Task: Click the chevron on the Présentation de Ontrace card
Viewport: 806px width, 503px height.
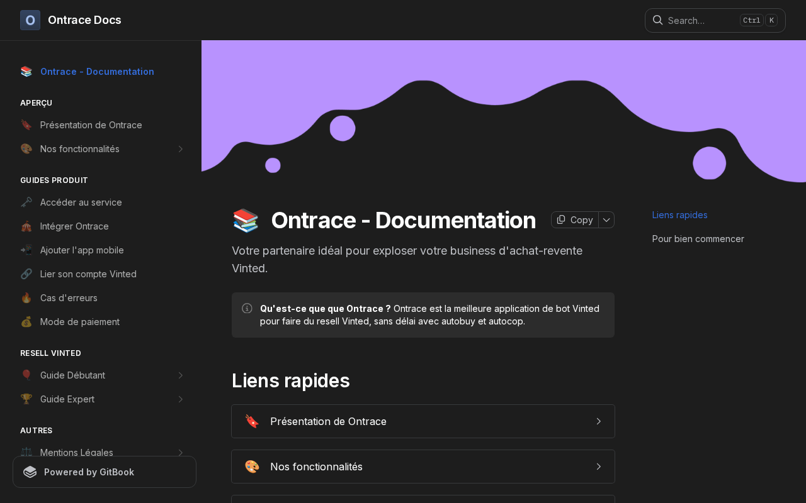Action: [x=599, y=421]
